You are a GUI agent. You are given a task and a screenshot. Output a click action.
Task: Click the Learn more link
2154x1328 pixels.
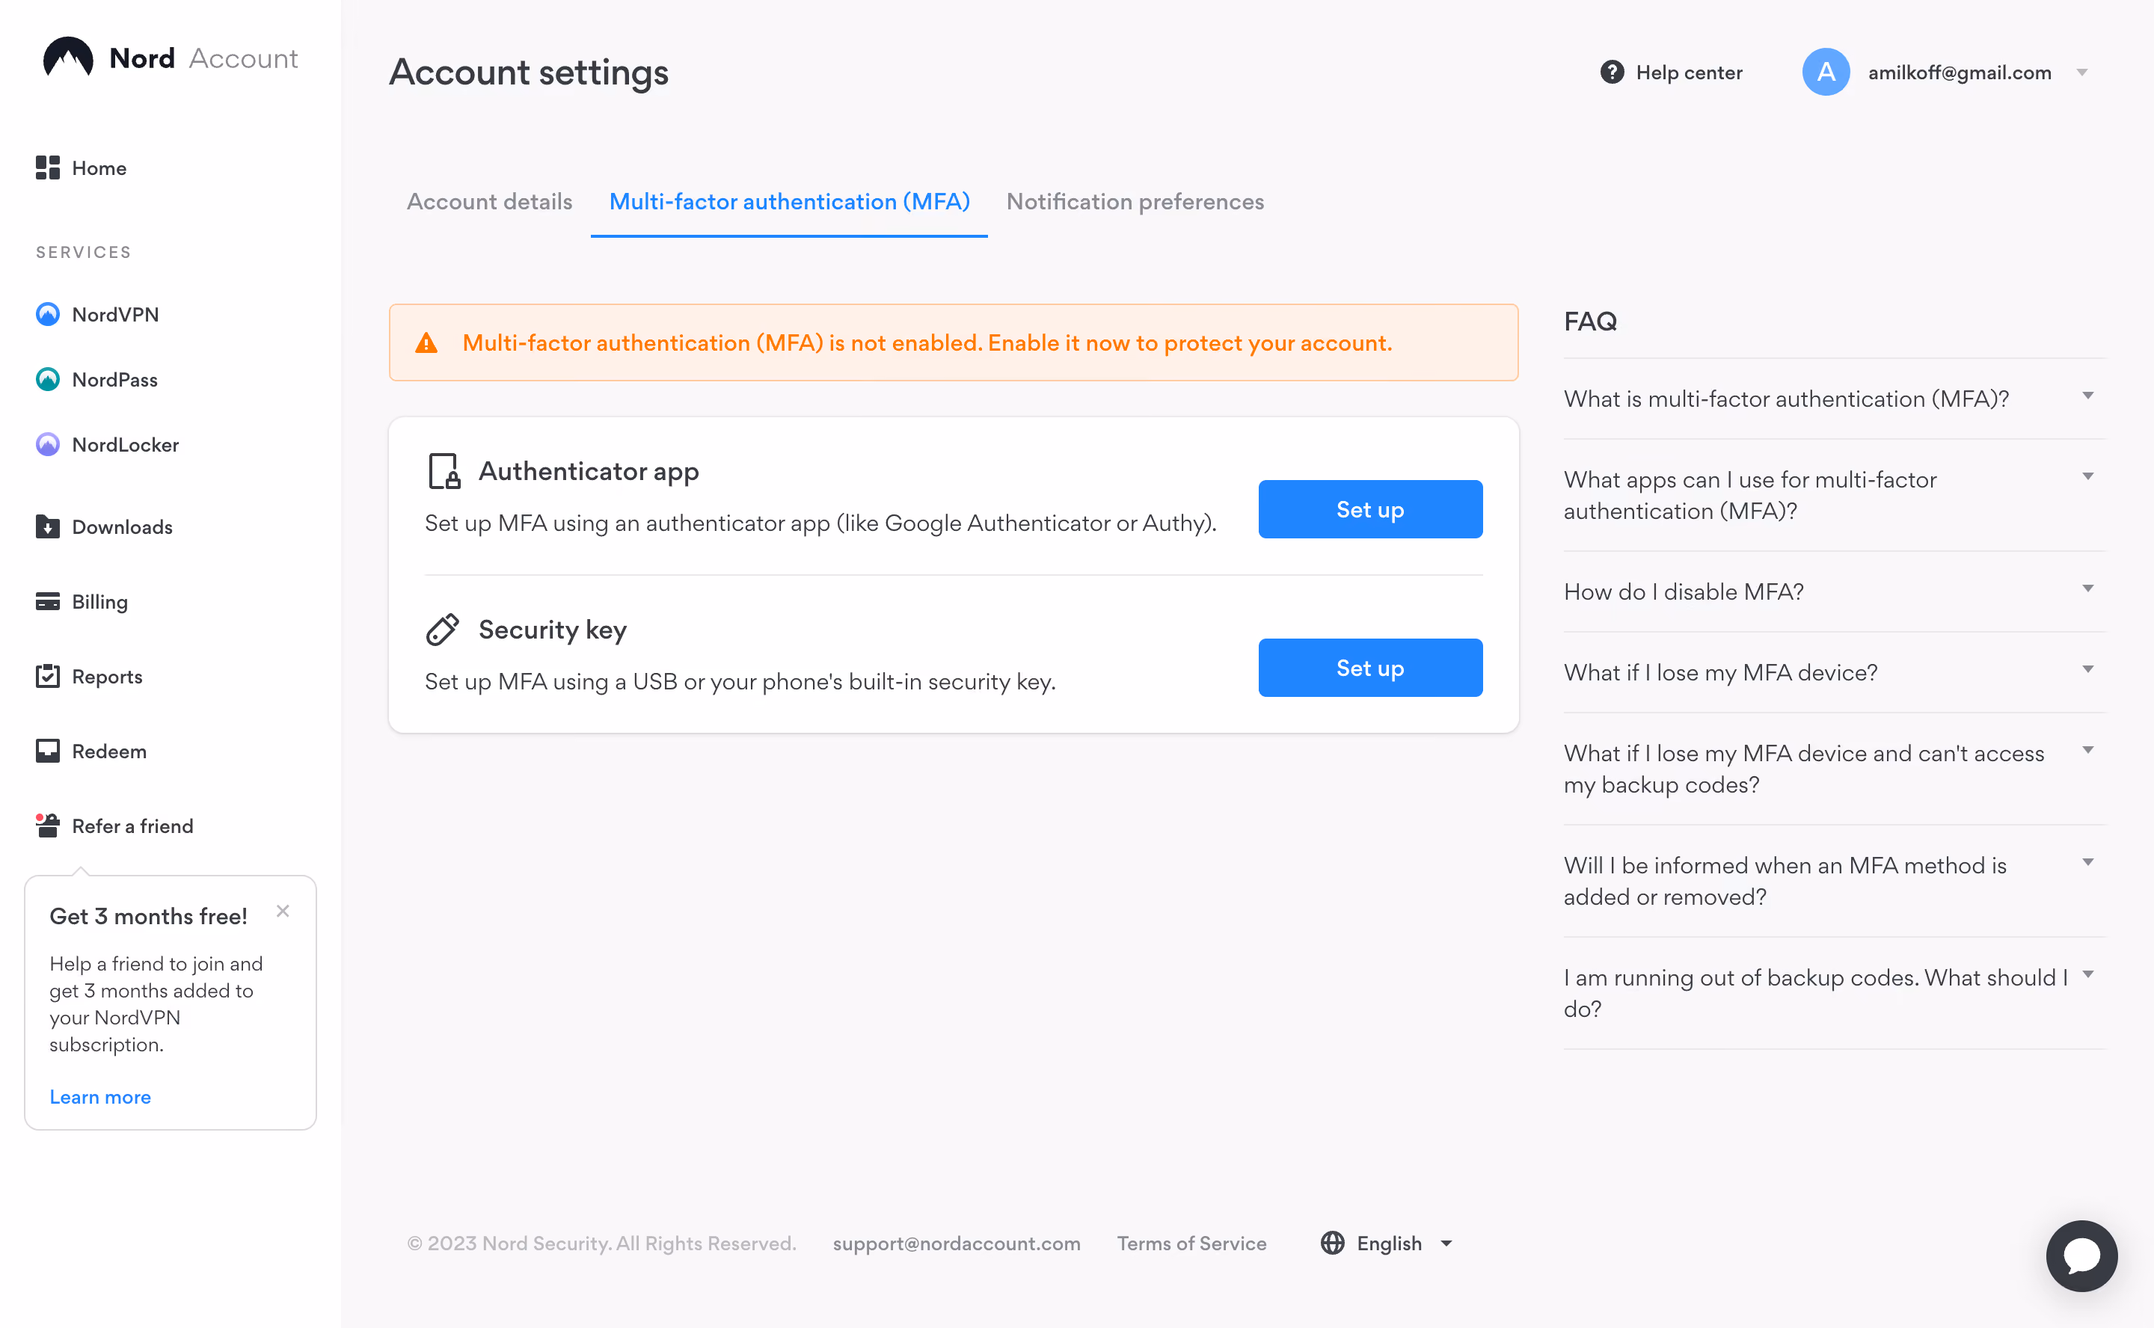[x=100, y=1097]
